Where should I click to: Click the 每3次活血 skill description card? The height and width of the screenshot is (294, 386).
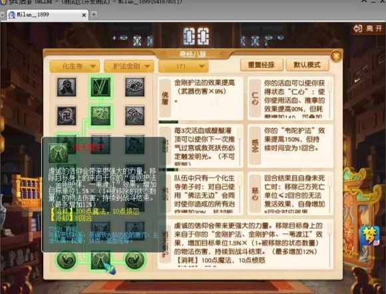click(200, 146)
